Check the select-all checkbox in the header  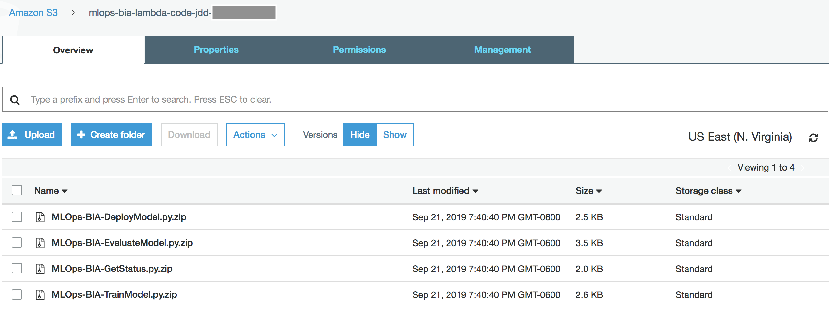coord(17,190)
